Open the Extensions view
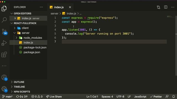Image resolution: width=177 pixels, height=99 pixels. [x=4, y=54]
